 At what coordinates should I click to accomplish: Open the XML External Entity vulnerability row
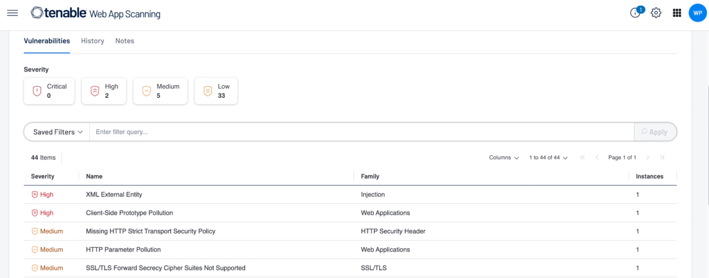click(350, 194)
